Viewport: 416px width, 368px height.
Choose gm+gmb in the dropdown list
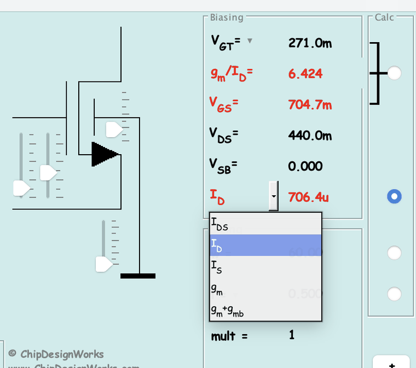tap(265, 309)
